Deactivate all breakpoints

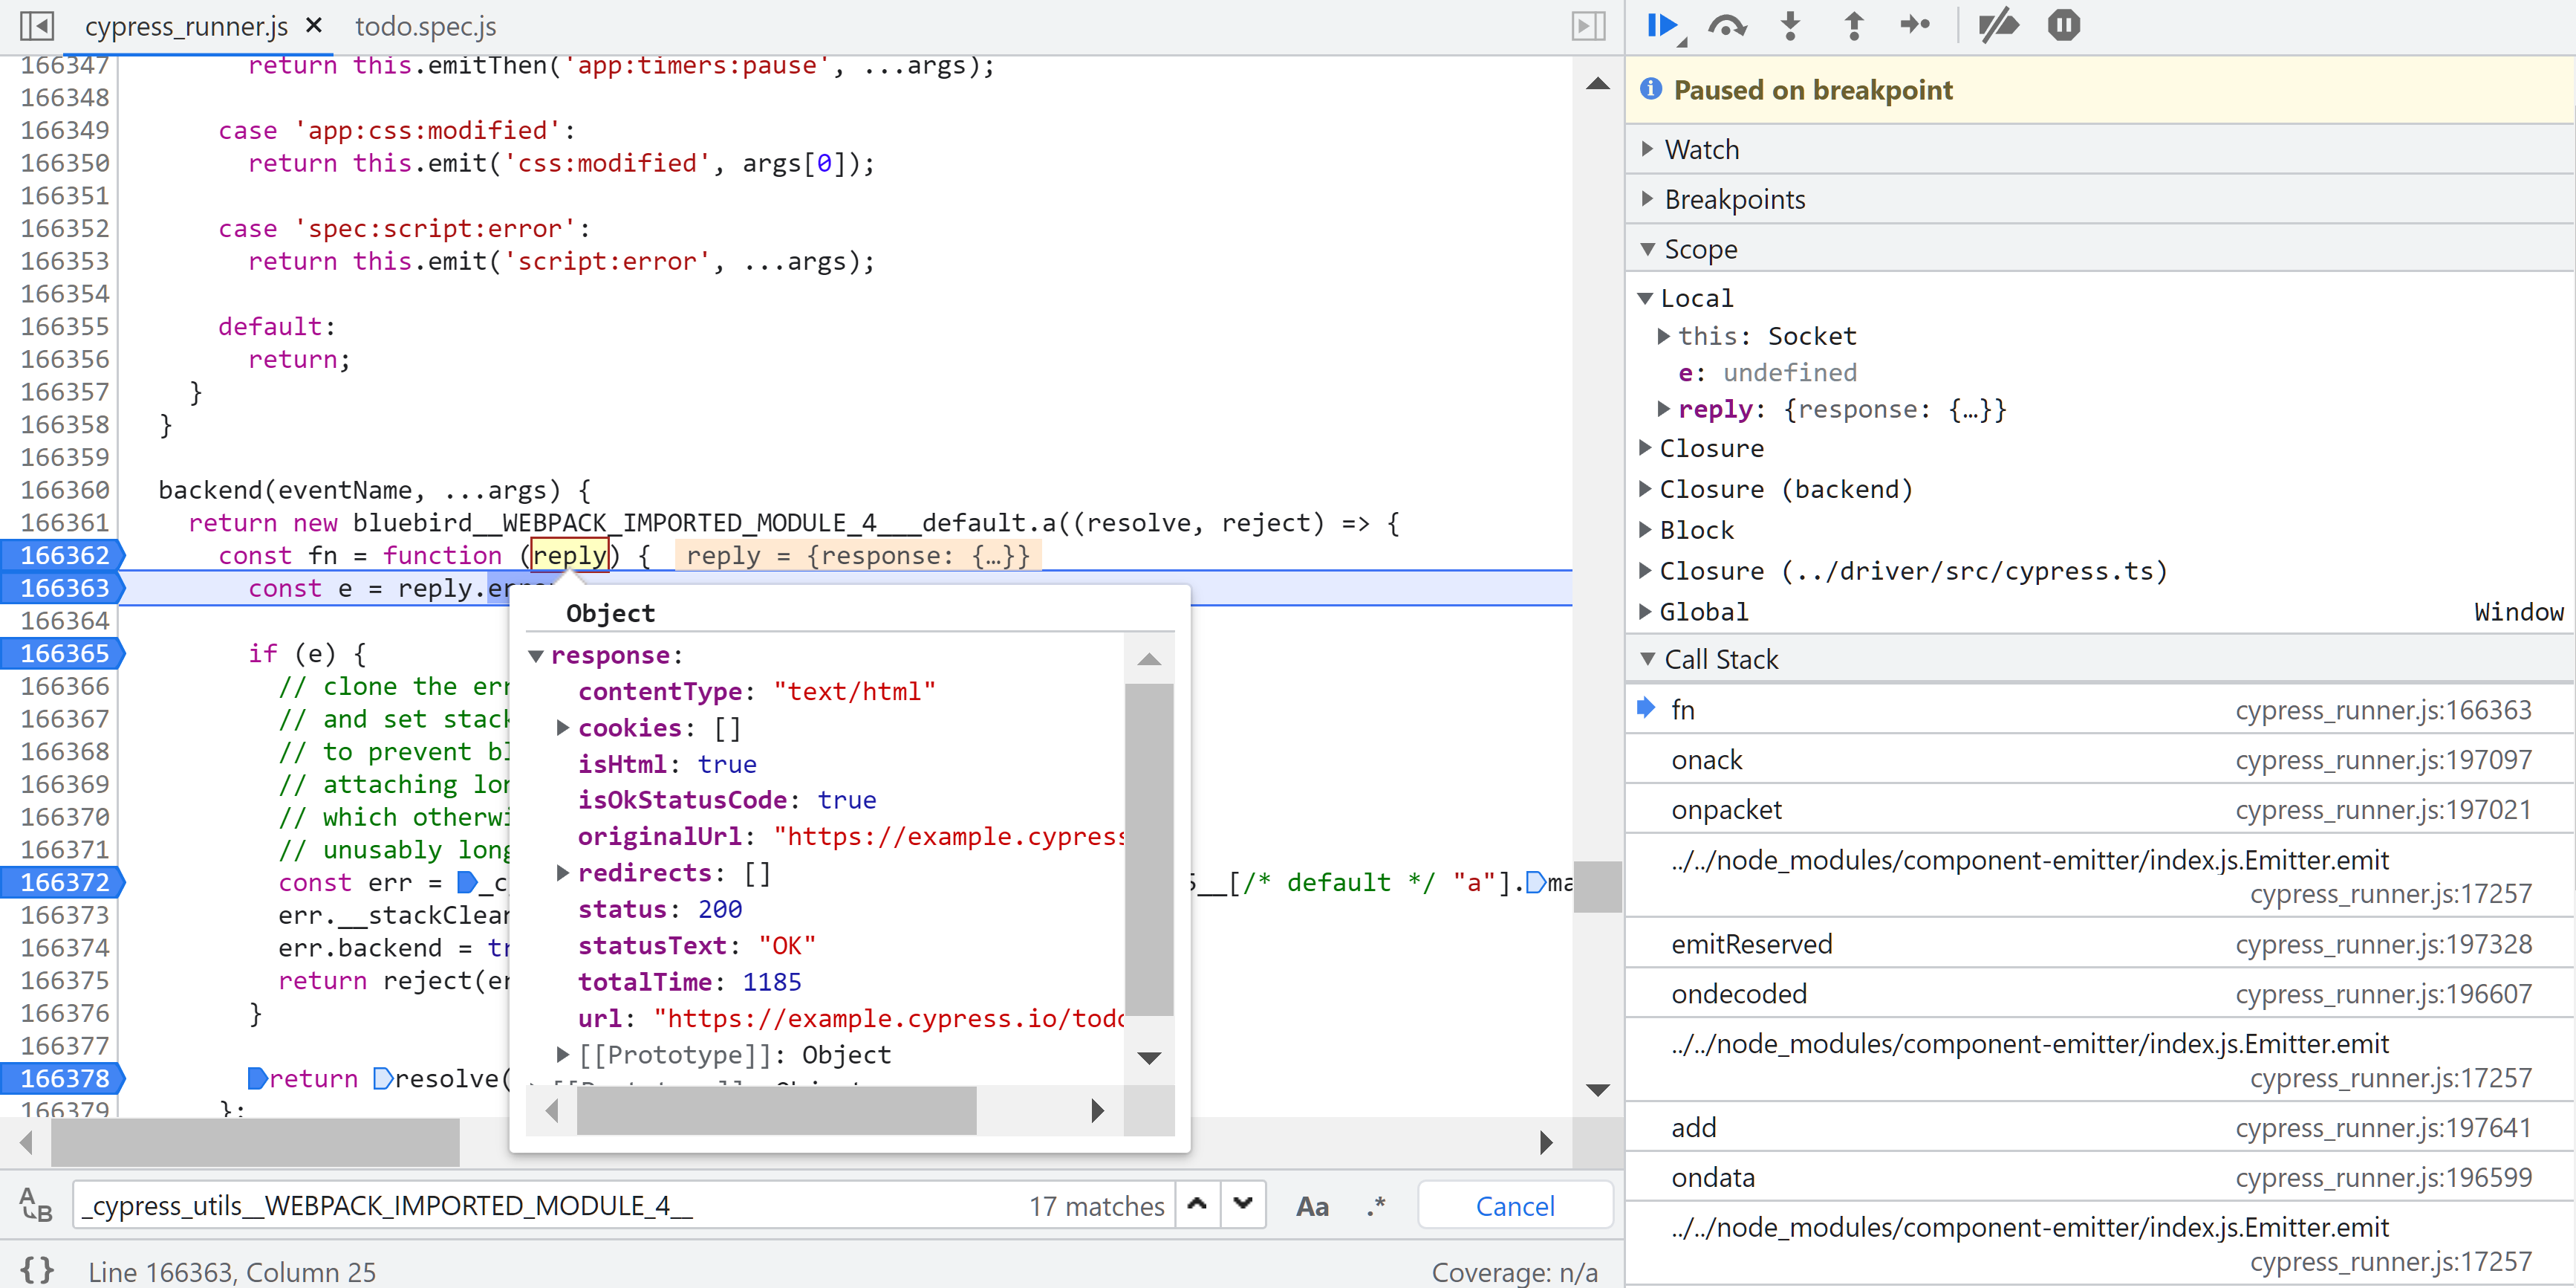tap(1998, 25)
